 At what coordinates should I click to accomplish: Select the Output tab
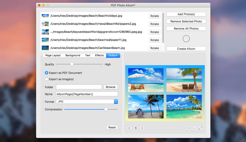click(113, 55)
